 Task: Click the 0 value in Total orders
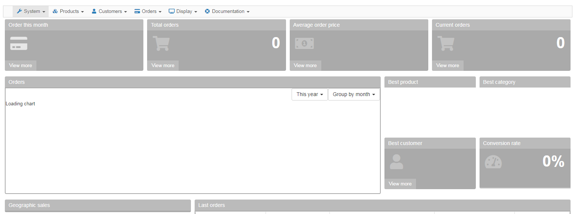point(276,43)
